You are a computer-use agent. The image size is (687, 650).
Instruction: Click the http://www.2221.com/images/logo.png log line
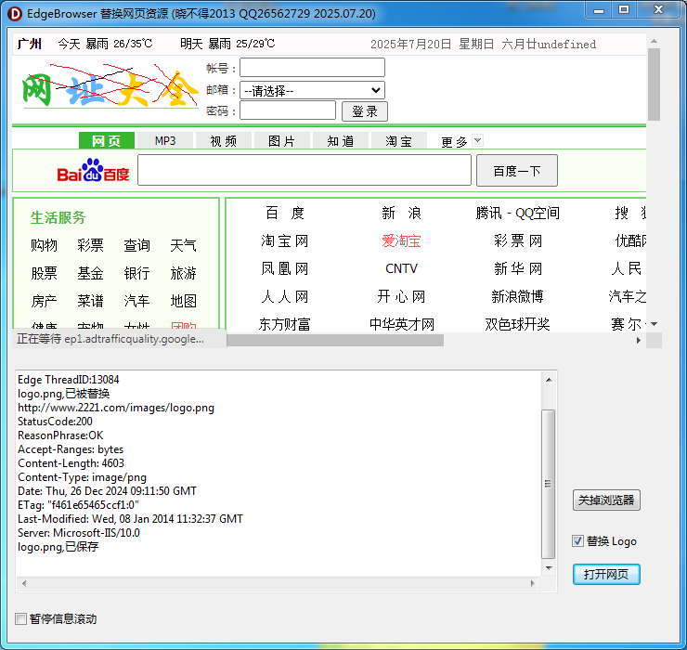click(116, 408)
